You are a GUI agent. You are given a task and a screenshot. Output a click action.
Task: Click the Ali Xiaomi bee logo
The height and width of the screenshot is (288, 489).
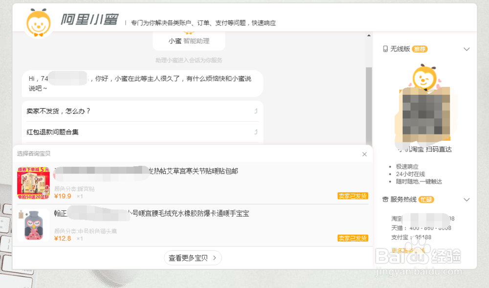click(38, 20)
